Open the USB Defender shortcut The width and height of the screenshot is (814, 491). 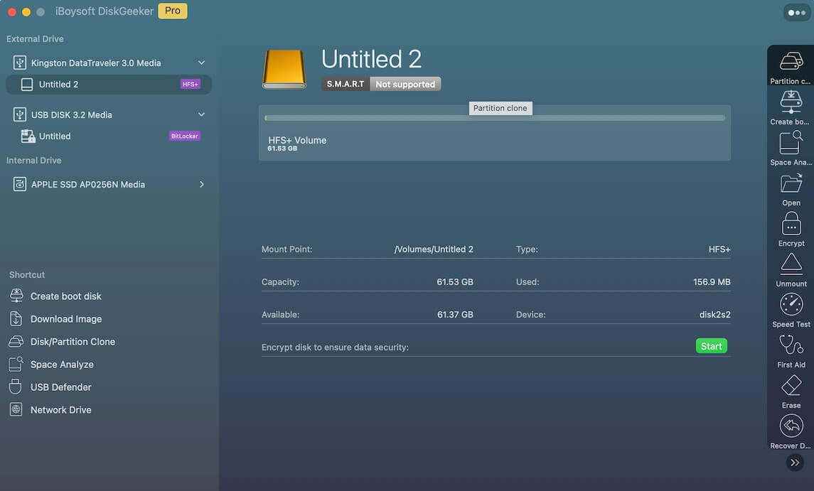point(60,387)
